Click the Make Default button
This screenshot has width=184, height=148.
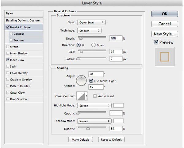pyautogui.click(x=80, y=139)
